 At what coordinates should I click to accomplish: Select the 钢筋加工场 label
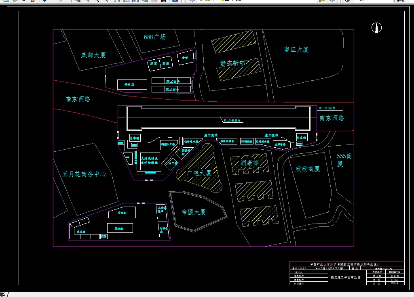point(168,144)
